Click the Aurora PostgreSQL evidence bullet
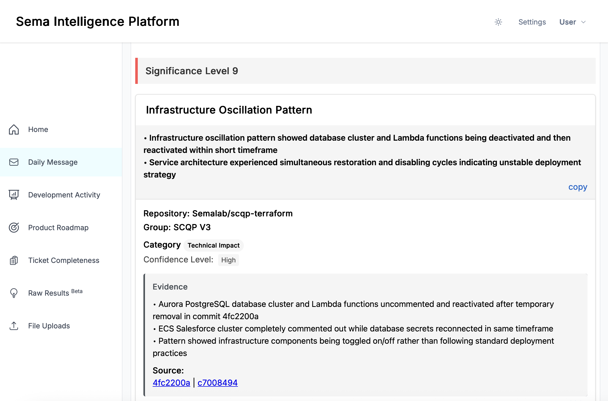The width and height of the screenshot is (608, 401). coord(353,310)
